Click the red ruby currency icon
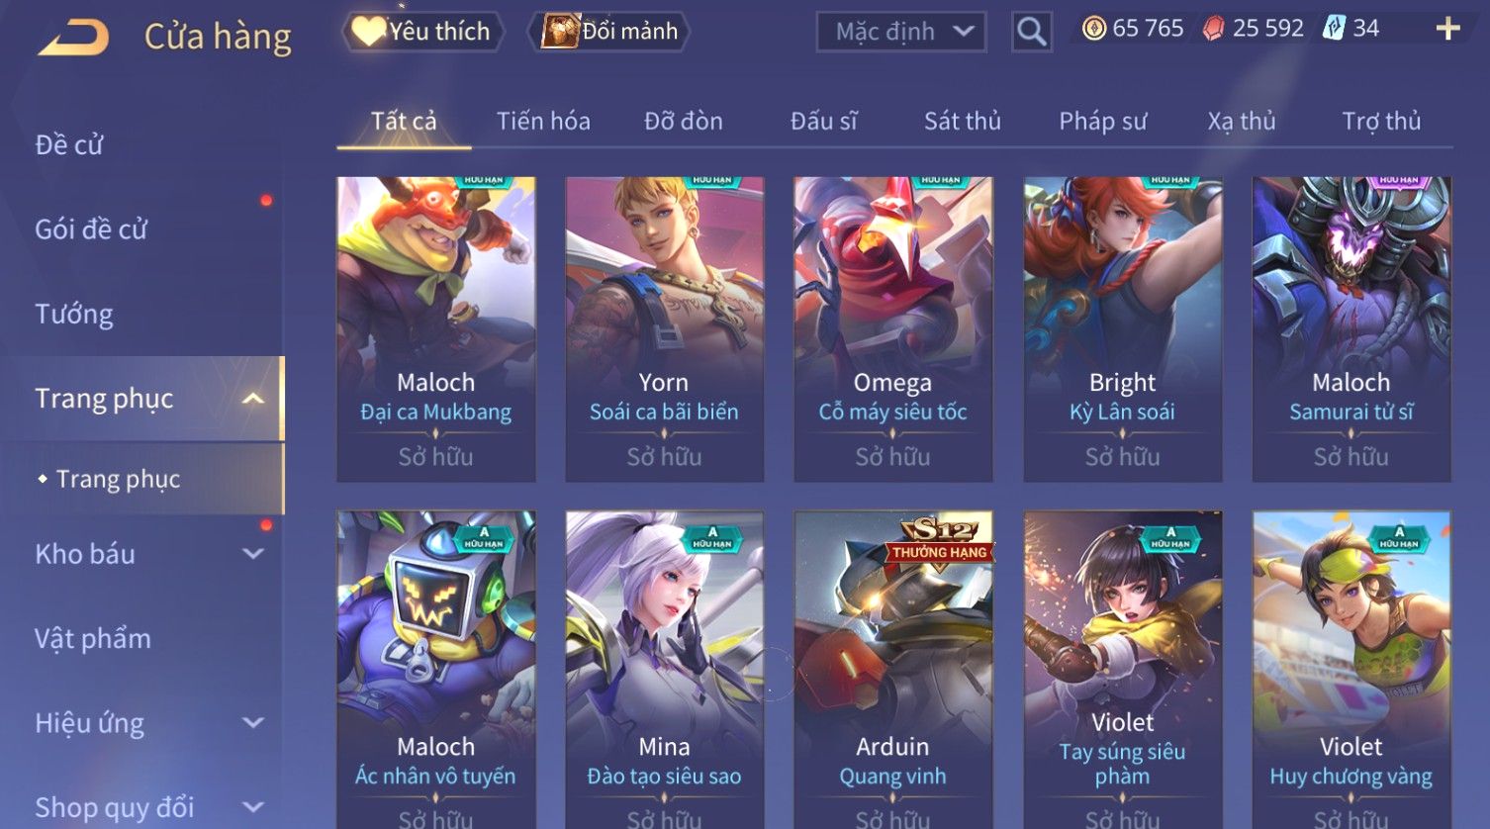 click(1213, 29)
